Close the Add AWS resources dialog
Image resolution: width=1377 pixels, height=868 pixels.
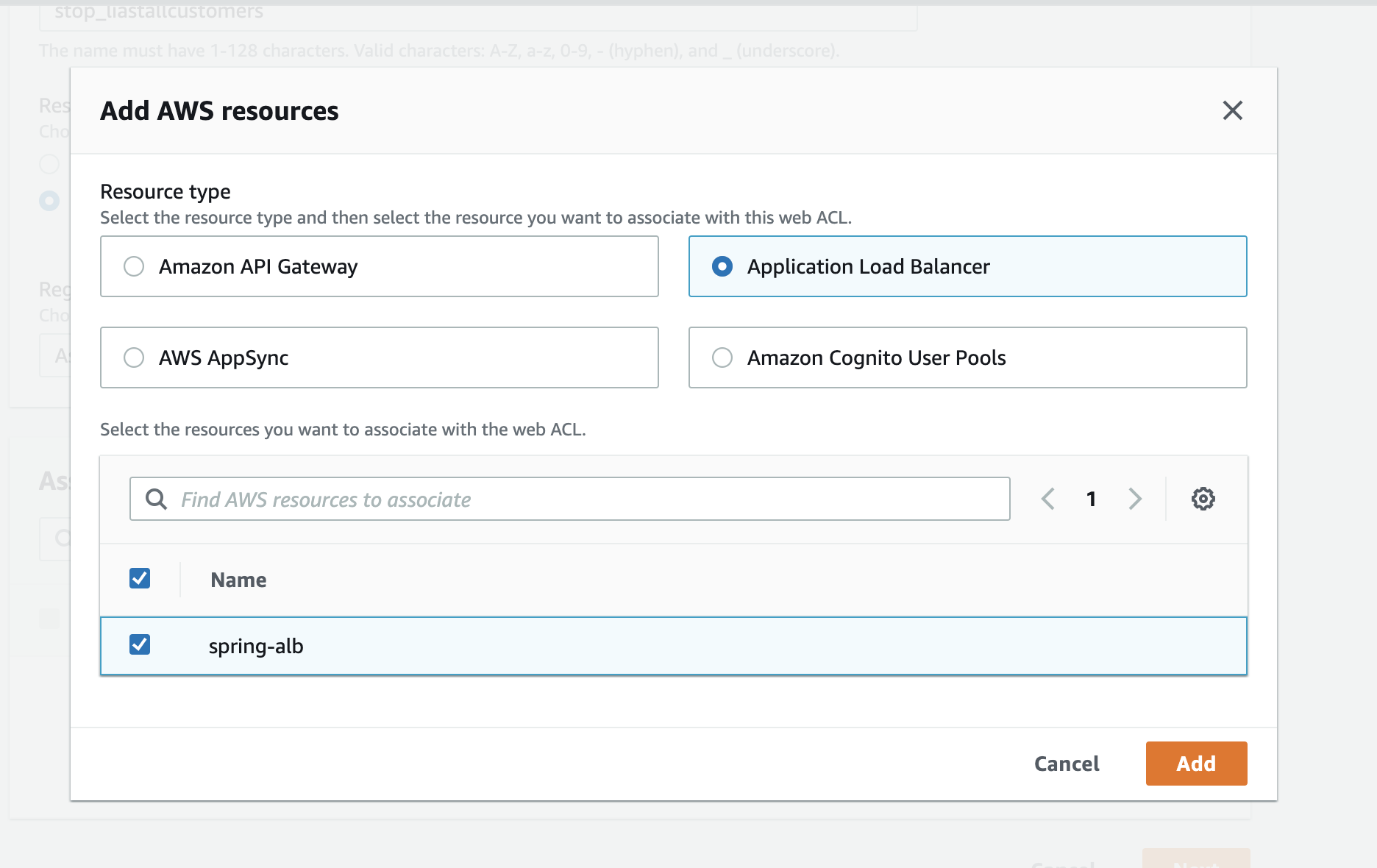click(x=1232, y=110)
